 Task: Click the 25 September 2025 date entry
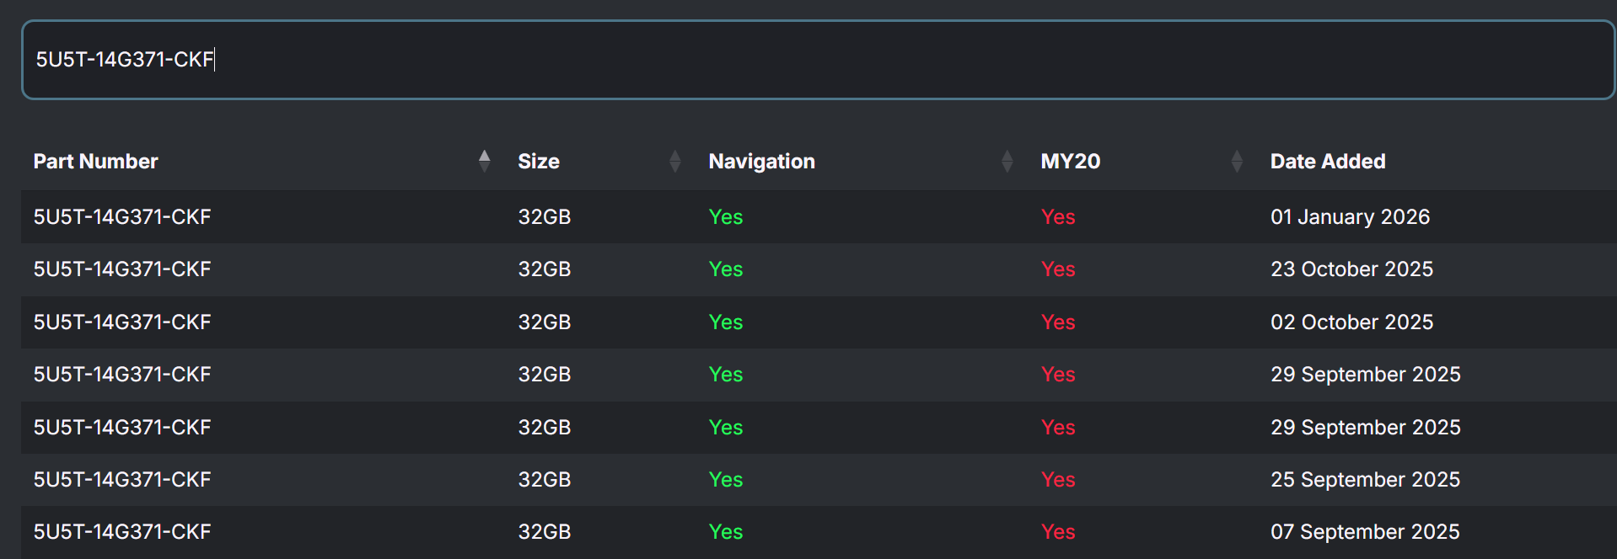pos(1364,479)
